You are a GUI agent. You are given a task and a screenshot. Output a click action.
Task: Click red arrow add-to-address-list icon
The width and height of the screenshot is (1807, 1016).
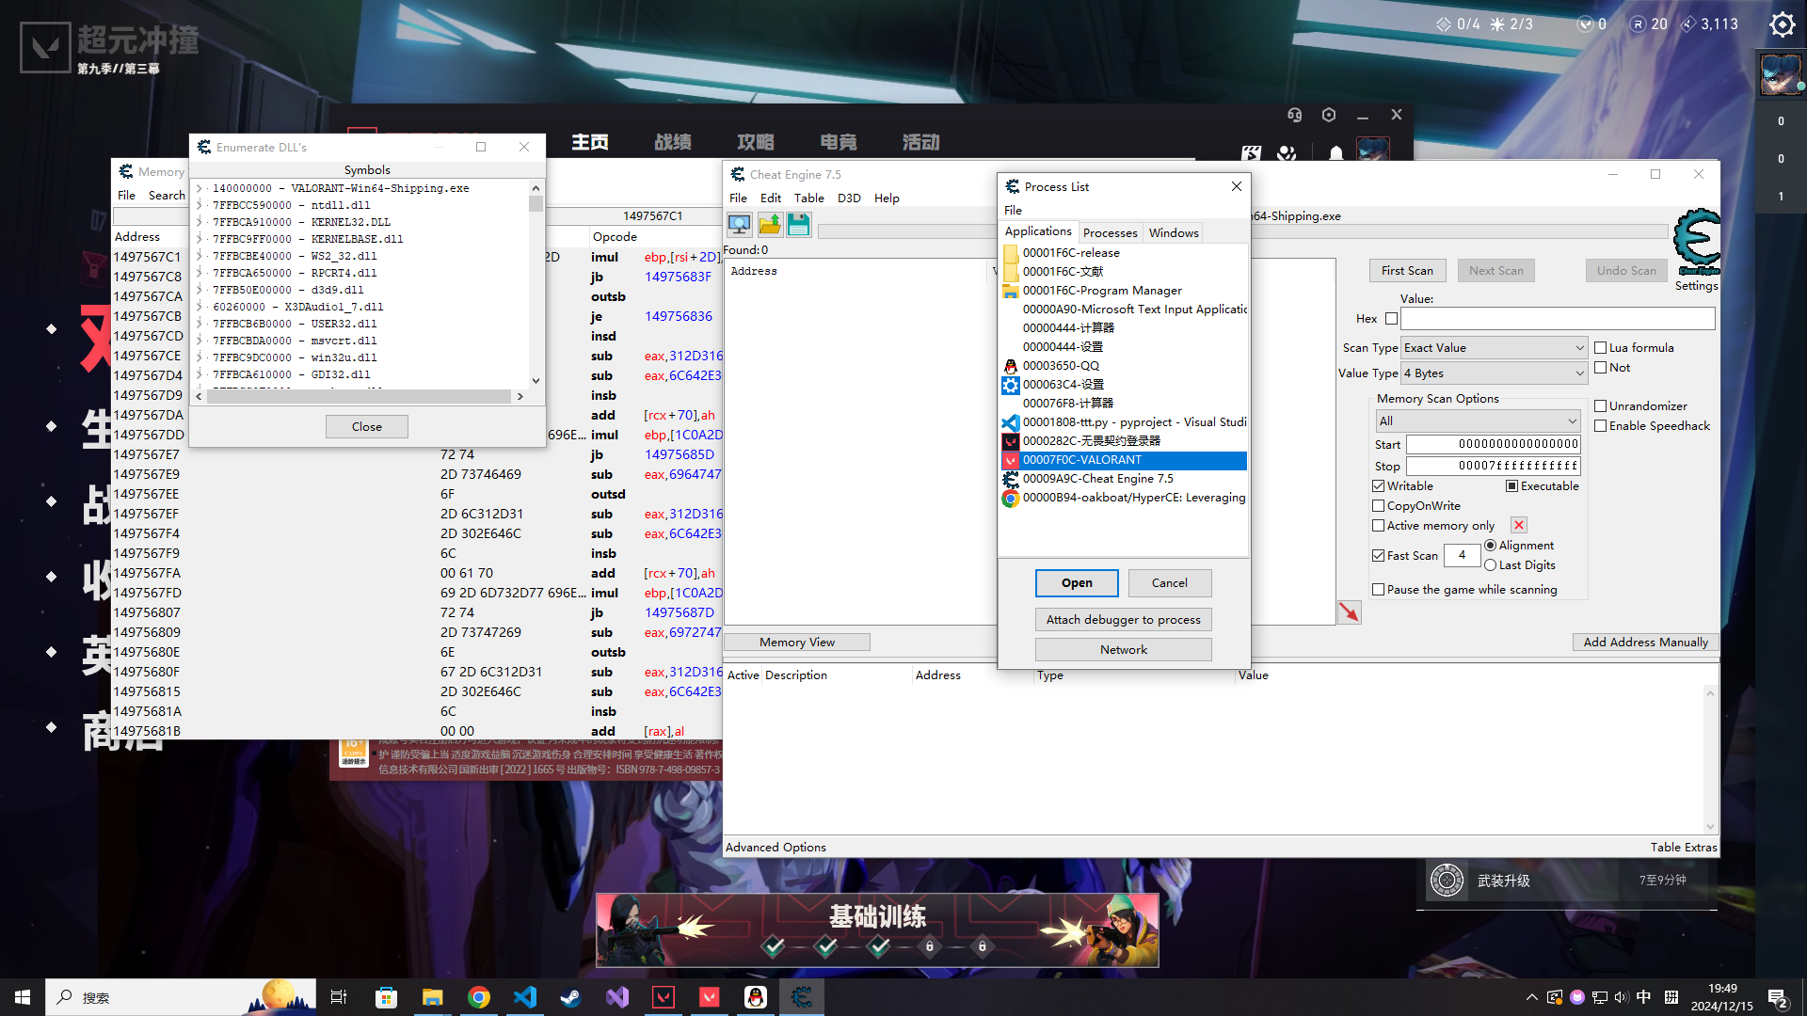coord(1350,612)
